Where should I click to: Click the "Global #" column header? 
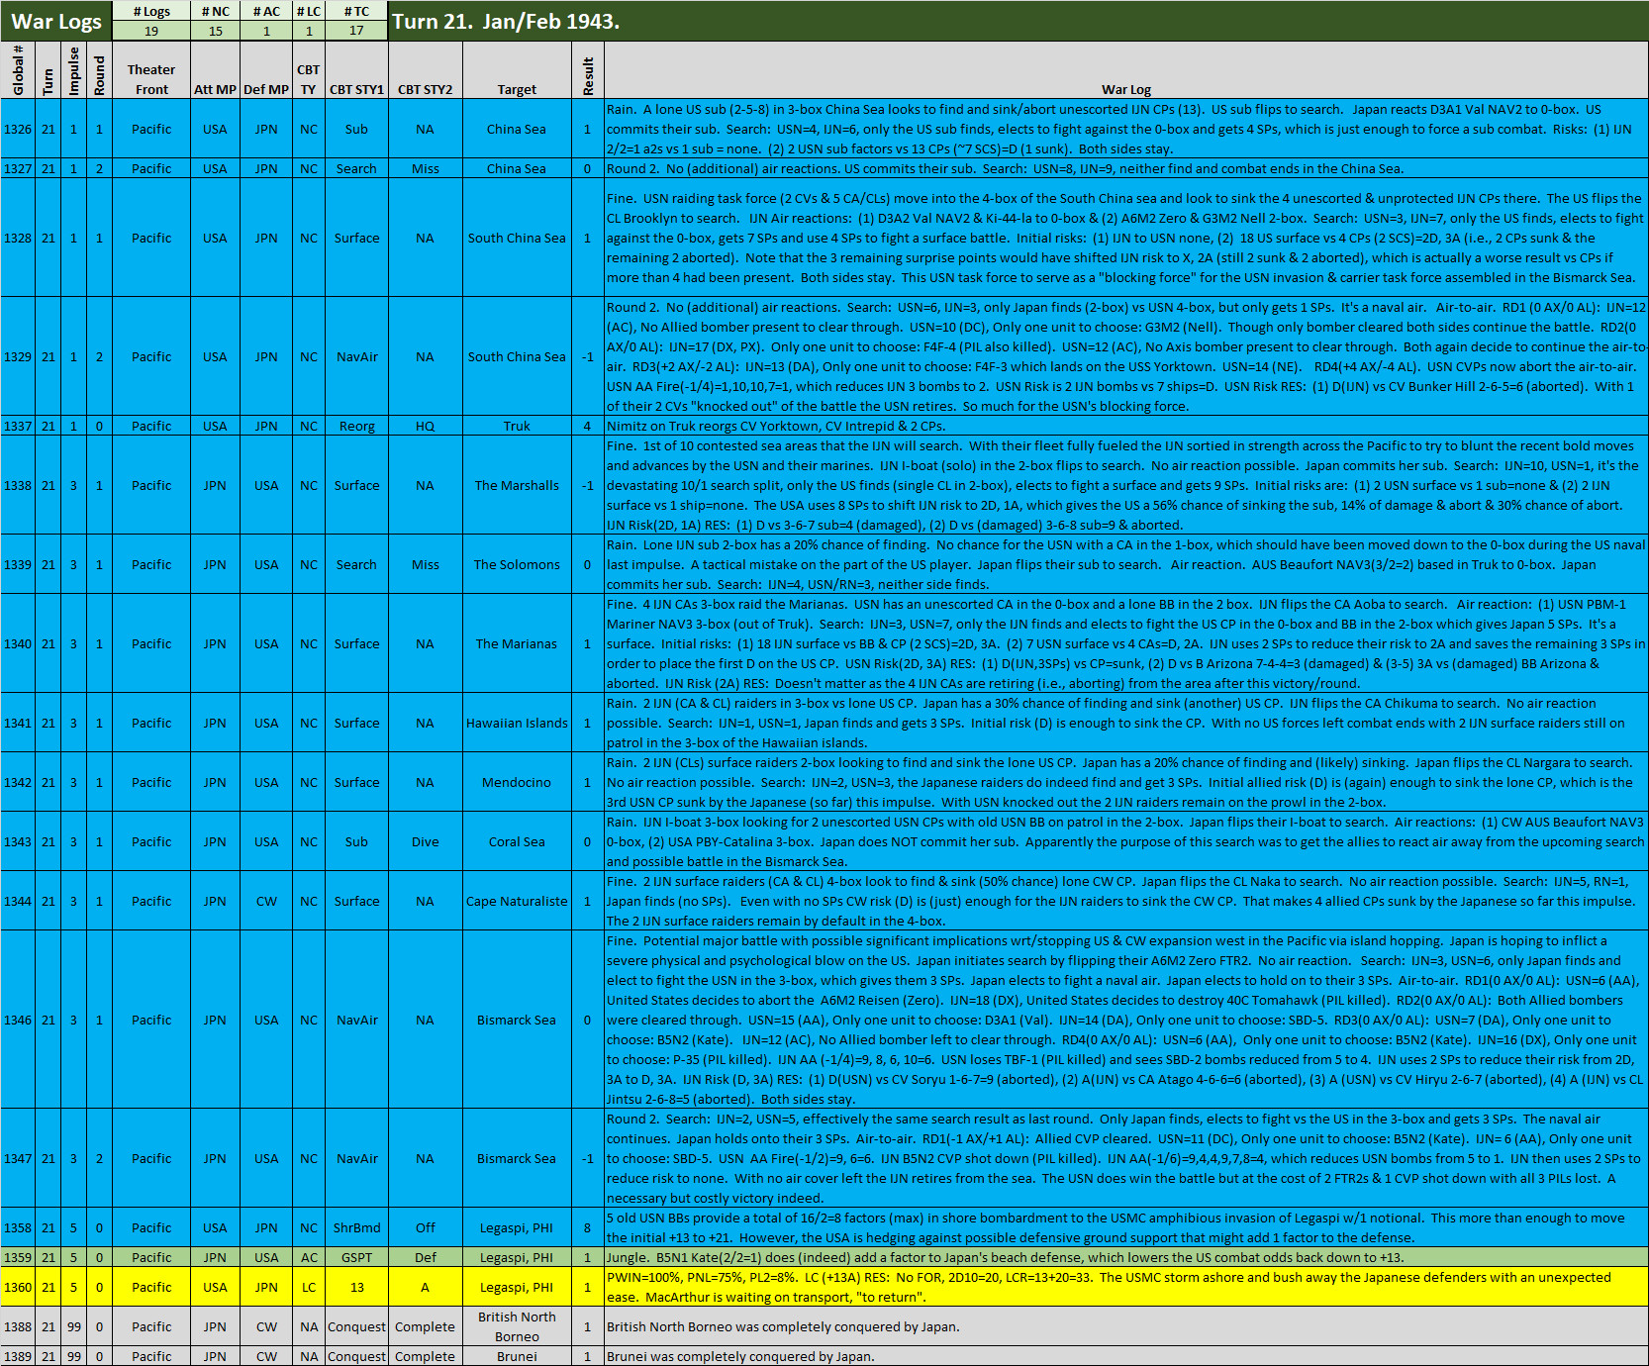coord(18,69)
